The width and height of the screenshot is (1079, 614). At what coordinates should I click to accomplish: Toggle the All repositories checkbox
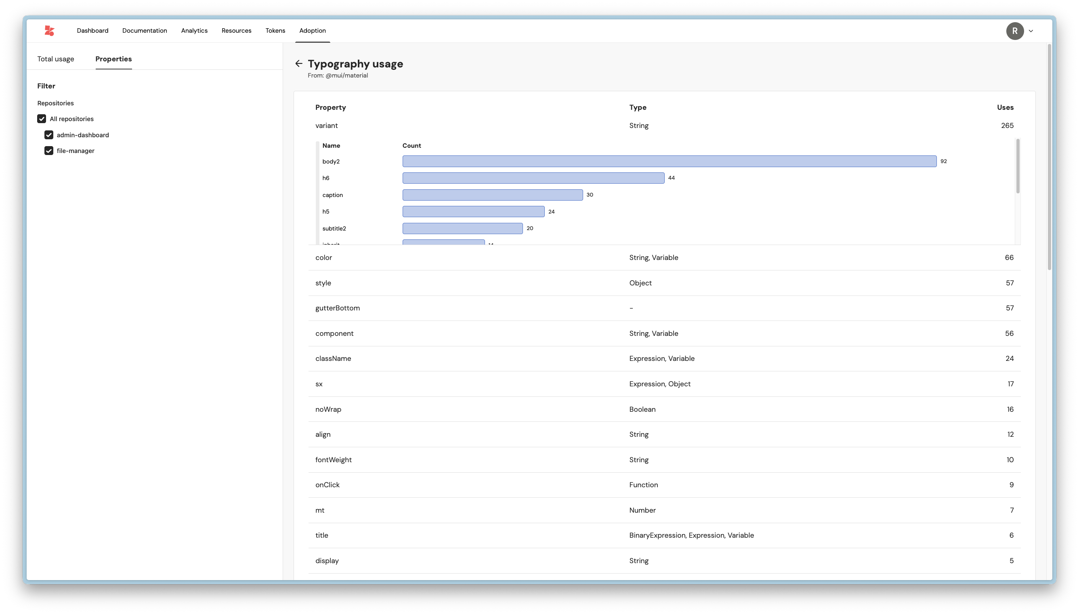pos(41,119)
